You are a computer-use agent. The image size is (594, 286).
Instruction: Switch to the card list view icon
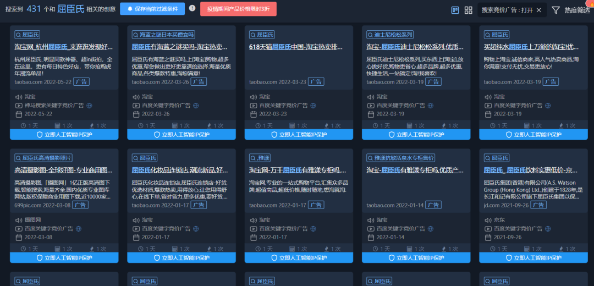coord(455,10)
